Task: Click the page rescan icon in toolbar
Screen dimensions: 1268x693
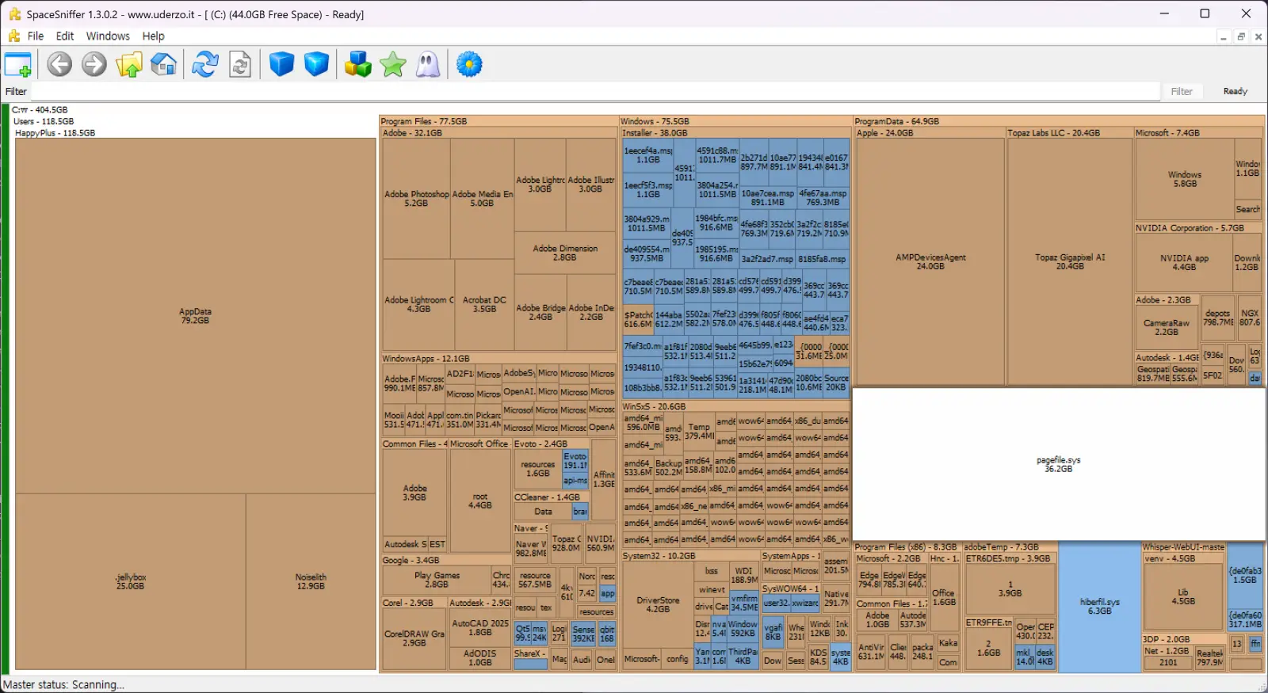Action: coord(240,64)
